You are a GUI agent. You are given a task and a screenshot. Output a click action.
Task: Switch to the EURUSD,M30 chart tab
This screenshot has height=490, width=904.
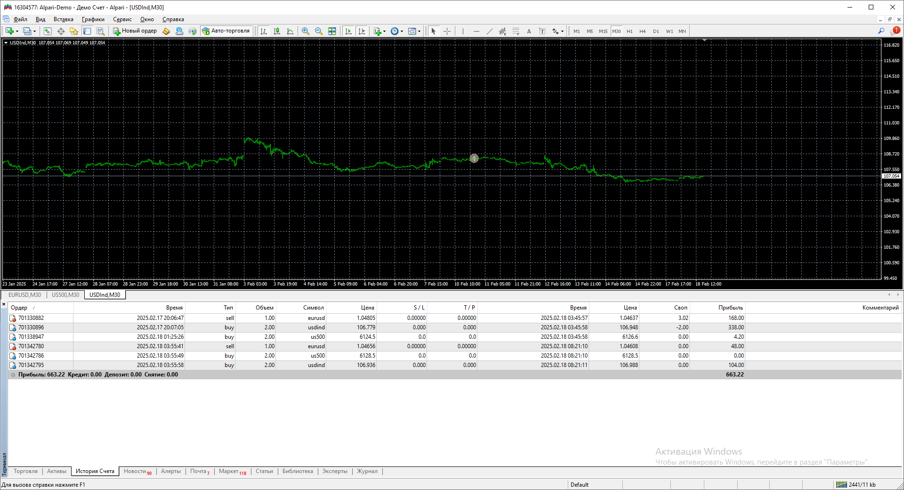click(x=24, y=295)
